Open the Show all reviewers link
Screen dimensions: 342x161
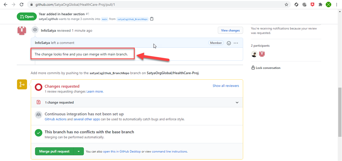[226, 86]
